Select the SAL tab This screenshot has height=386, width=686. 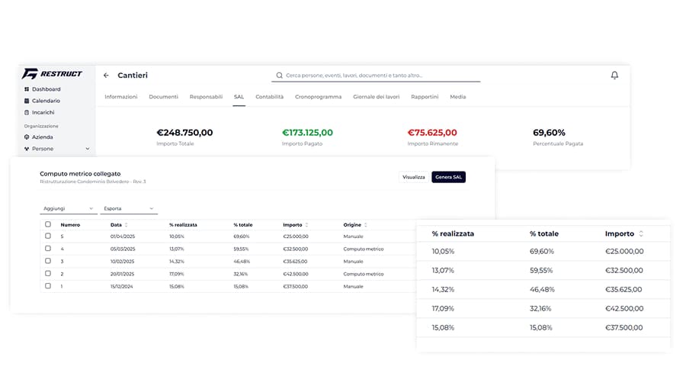tap(239, 97)
